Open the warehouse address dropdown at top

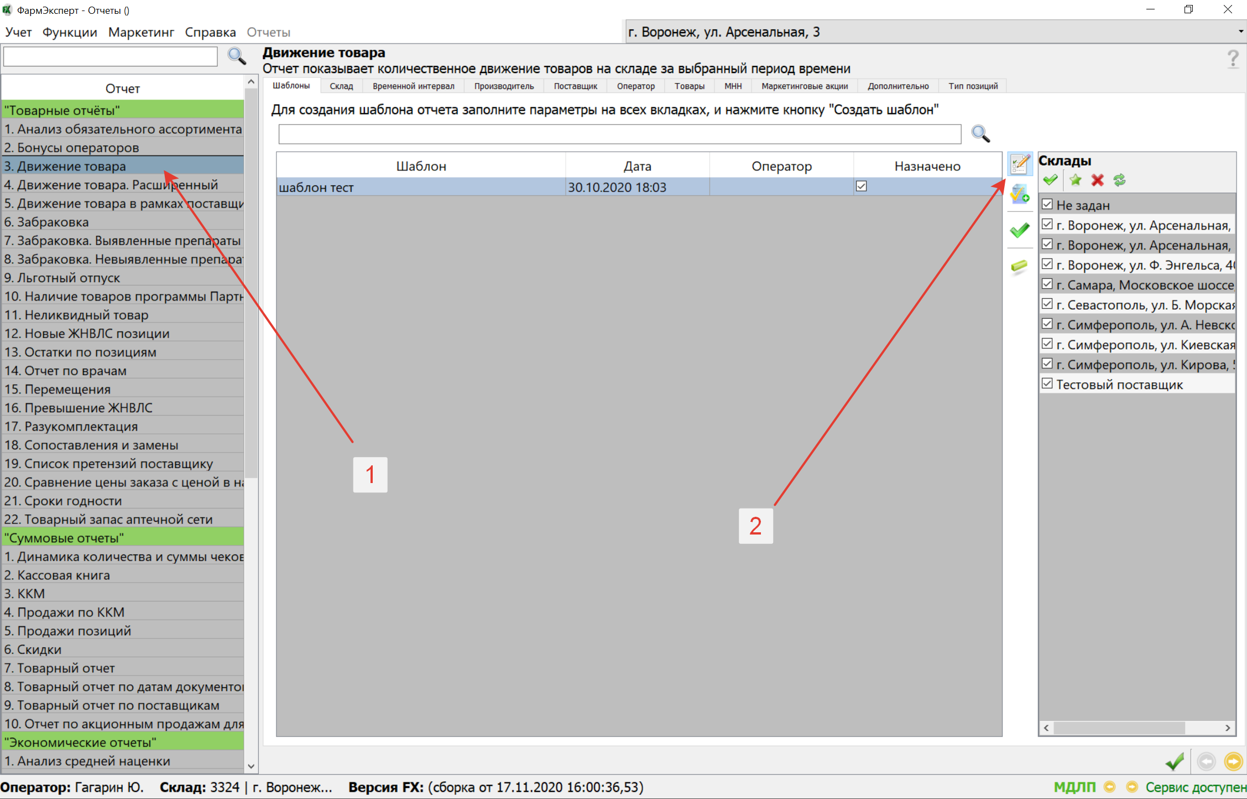[1240, 32]
